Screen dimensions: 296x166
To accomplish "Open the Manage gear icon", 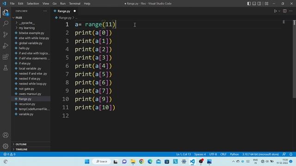I will pyautogui.click(x=6, y=146).
